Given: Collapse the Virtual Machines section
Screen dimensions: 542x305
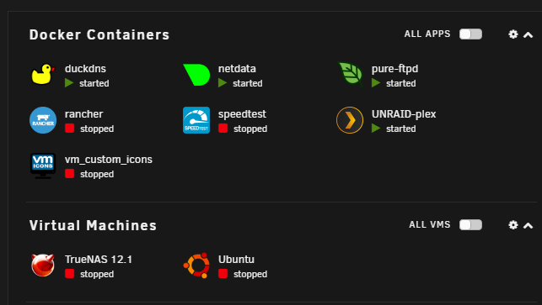Looking at the screenshot, I should [x=528, y=225].
